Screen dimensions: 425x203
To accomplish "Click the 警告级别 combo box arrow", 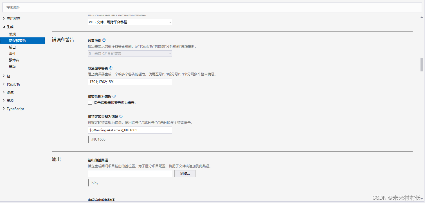I will click(x=170, y=53).
